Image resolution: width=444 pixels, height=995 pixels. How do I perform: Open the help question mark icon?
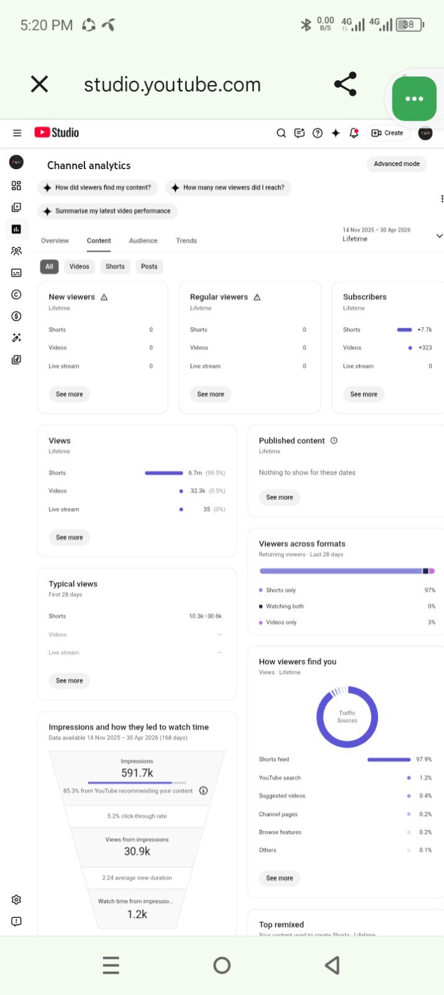tap(317, 133)
